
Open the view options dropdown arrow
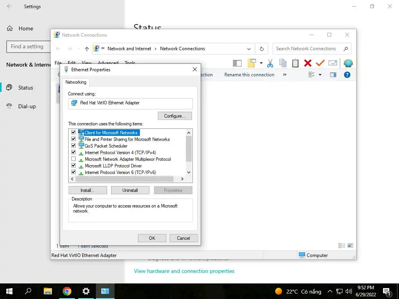tap(320, 75)
